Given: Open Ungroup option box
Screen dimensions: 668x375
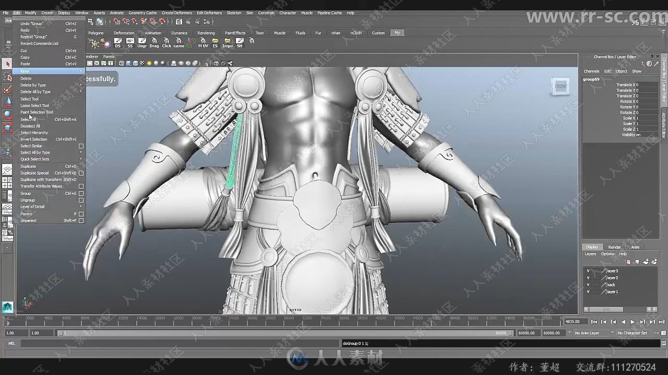Looking at the screenshot, I should click(x=81, y=200).
